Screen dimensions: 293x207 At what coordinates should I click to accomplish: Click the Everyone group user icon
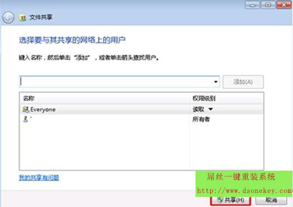click(x=26, y=110)
